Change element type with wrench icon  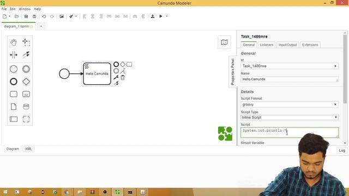click(x=116, y=77)
